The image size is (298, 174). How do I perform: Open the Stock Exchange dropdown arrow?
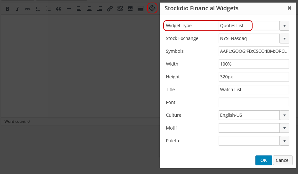pyautogui.click(x=285, y=39)
